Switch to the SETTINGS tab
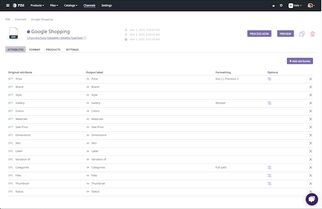The width and height of the screenshot is (322, 209). pyautogui.click(x=72, y=50)
